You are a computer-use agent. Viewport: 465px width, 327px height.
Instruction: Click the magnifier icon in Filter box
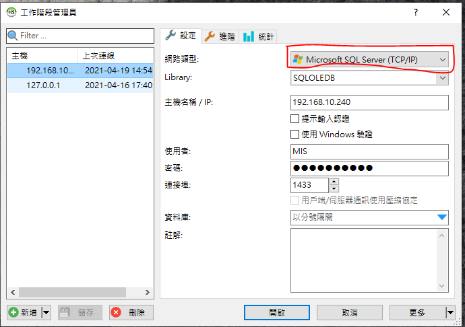[x=13, y=36]
